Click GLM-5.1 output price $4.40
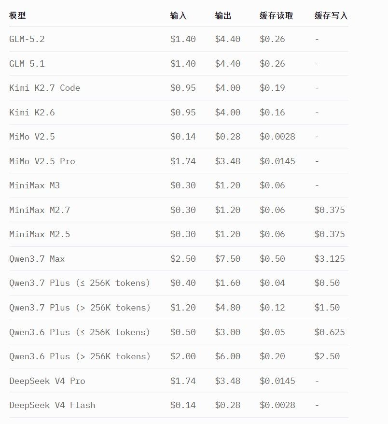 click(227, 64)
